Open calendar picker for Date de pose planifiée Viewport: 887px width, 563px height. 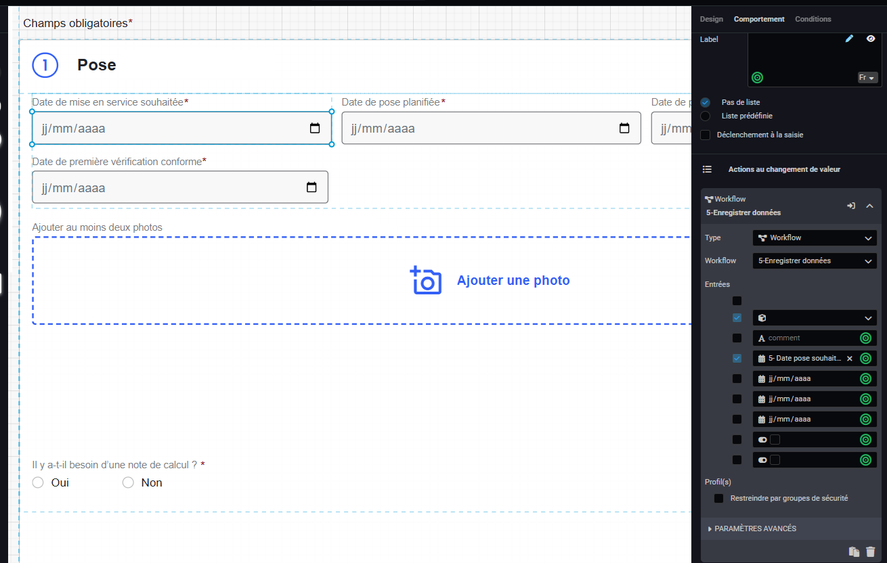coord(624,129)
